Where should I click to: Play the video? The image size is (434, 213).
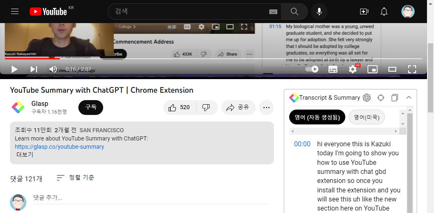[14, 69]
